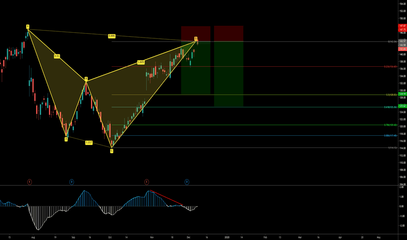Click the Aug label on the time axis
407x240 pixels.
click(x=33, y=237)
